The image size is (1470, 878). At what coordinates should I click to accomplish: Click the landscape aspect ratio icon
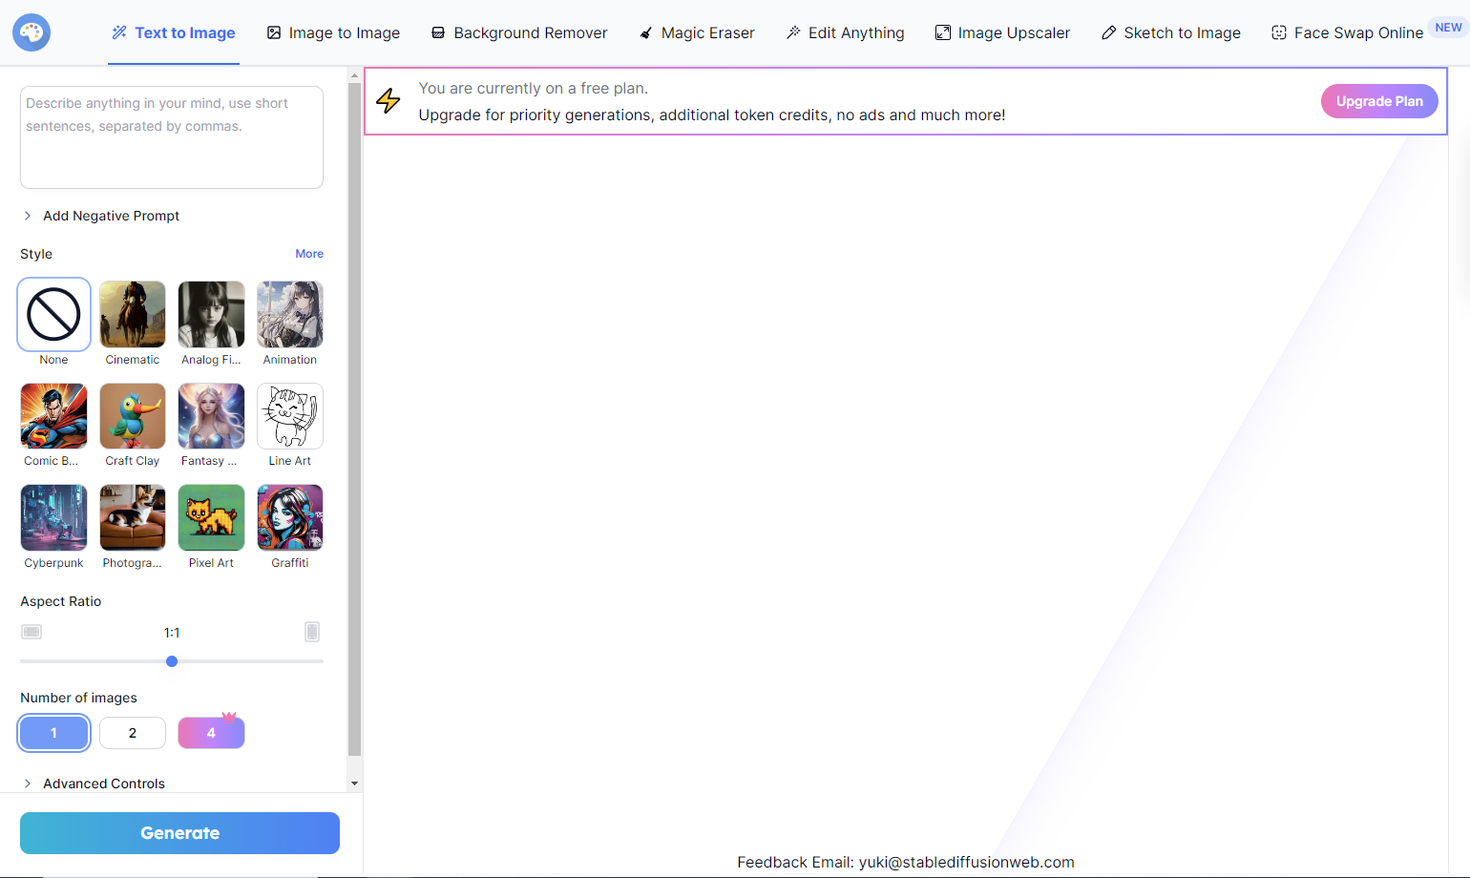point(31,632)
